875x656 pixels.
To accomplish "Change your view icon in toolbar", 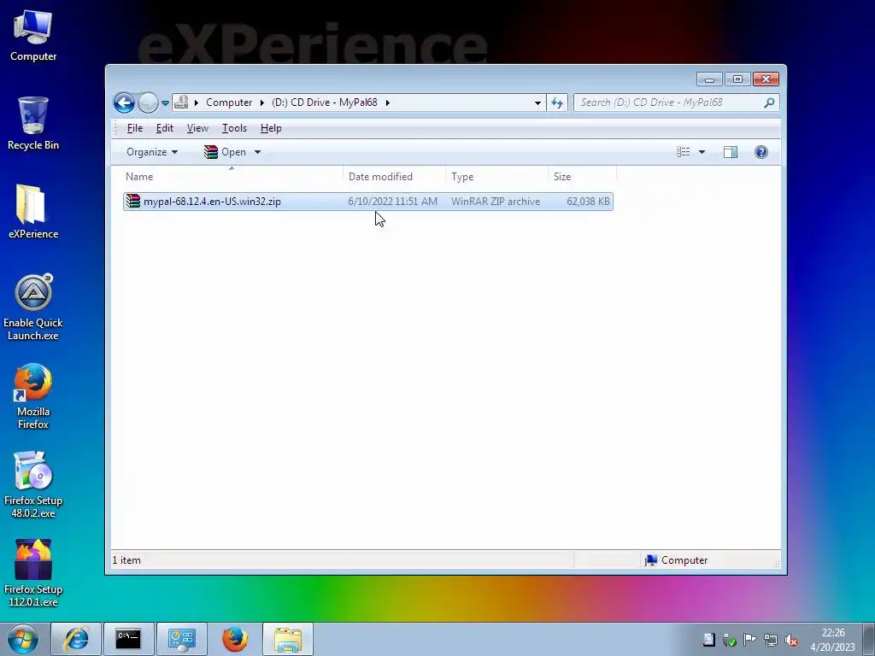I will (x=683, y=152).
